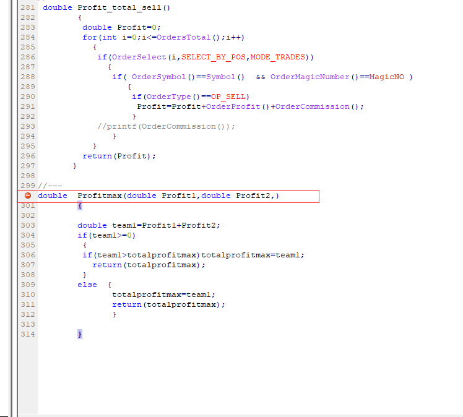463x417 pixels.
Task: Click OP_SELL constant
Action: click(228, 97)
